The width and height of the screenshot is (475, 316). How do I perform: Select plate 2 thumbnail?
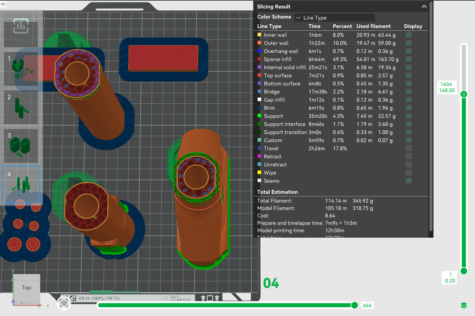[x=21, y=107]
